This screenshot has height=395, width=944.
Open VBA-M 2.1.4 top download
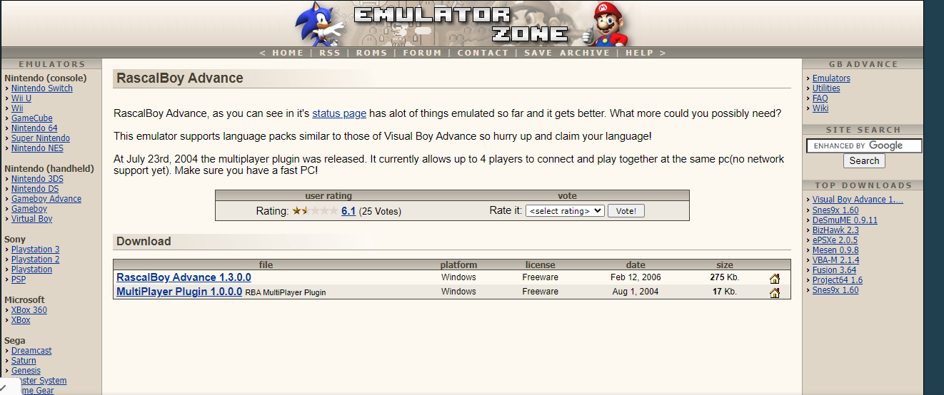836,260
